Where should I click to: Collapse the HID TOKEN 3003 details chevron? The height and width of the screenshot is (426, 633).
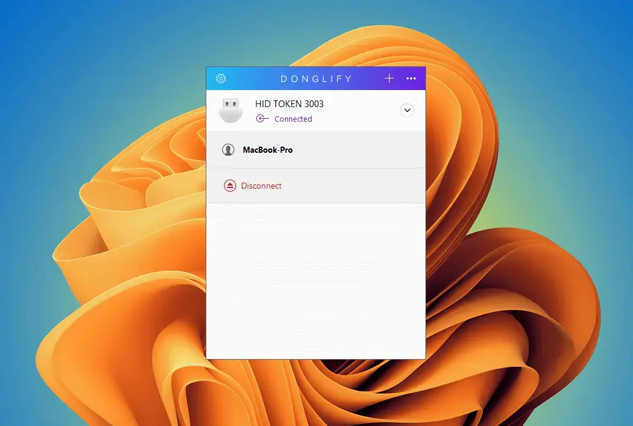(x=407, y=110)
